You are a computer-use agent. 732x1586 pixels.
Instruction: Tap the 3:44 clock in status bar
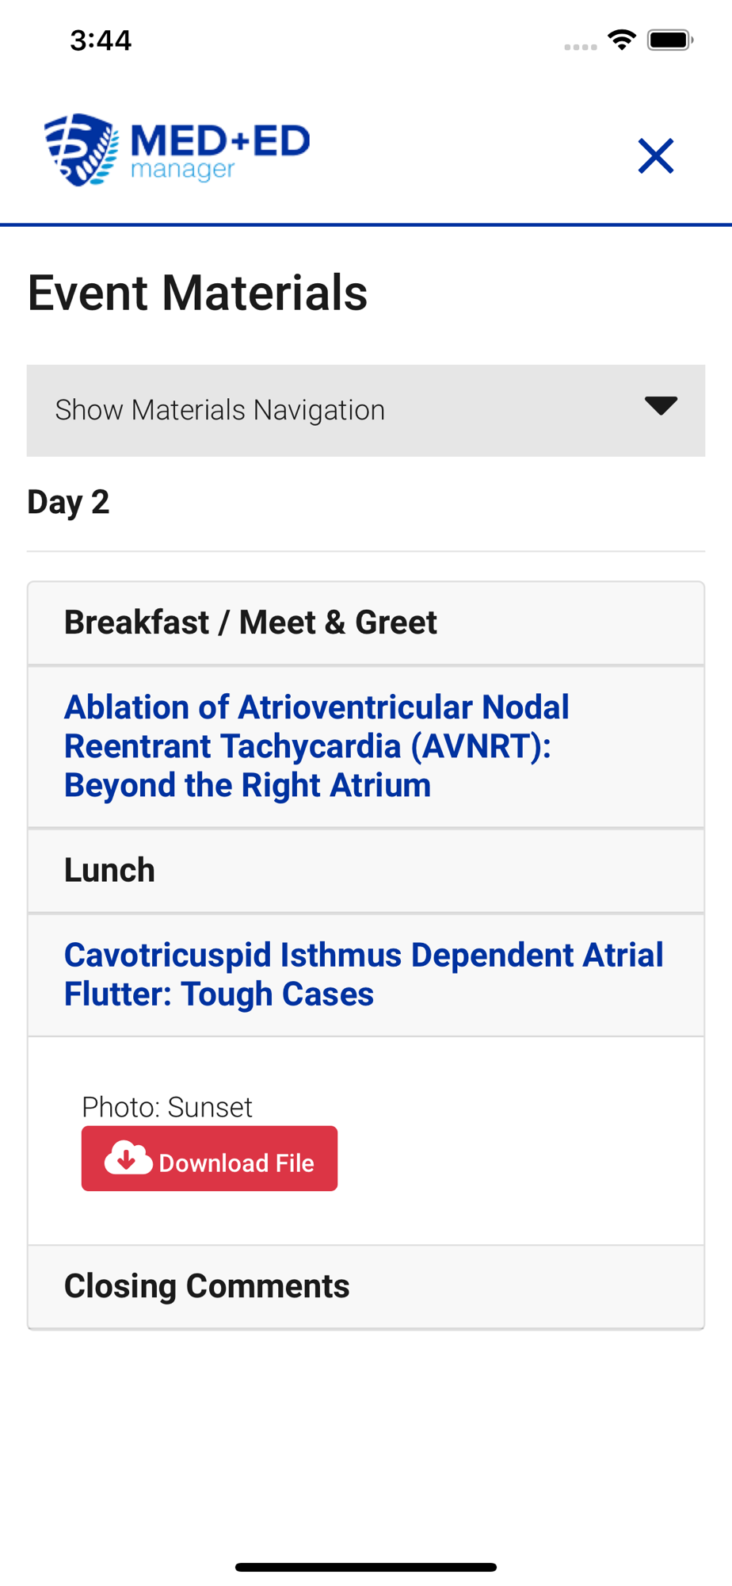(101, 40)
